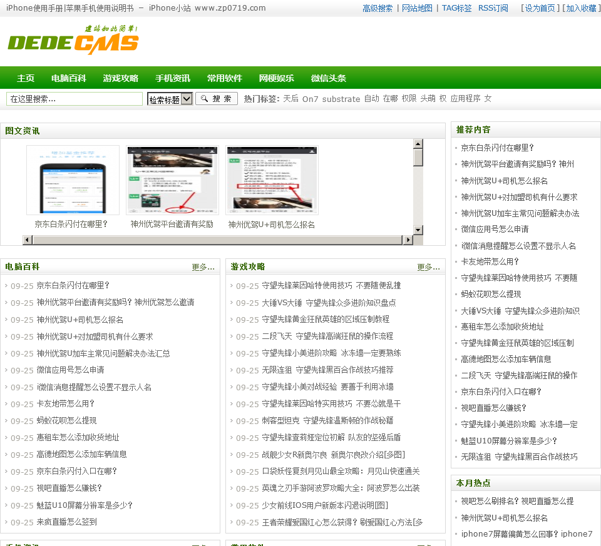Open the 常用软件 navigation tab
Screen dimensions: 601x546
pos(225,78)
